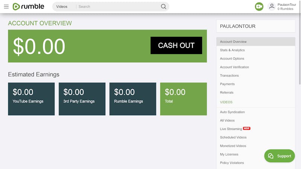Open Payments section

227,84
